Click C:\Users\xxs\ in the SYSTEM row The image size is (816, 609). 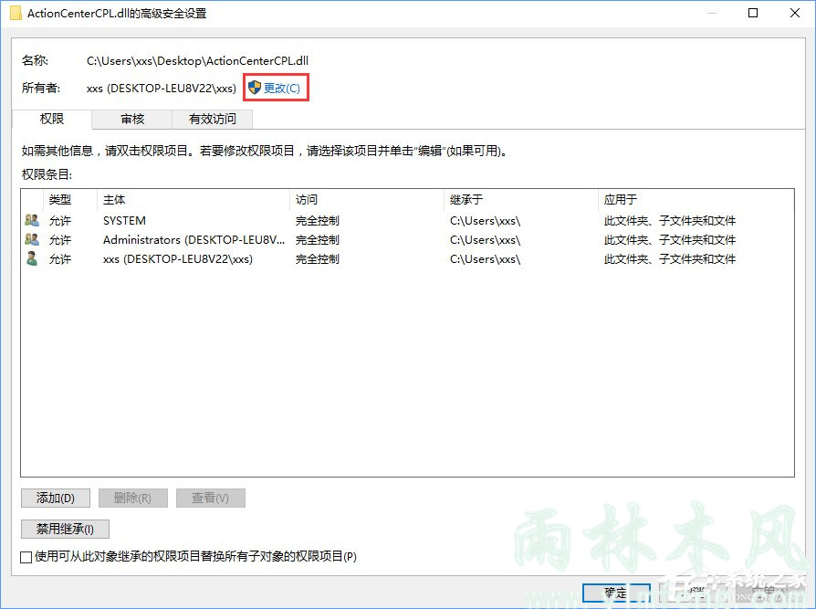pos(485,221)
